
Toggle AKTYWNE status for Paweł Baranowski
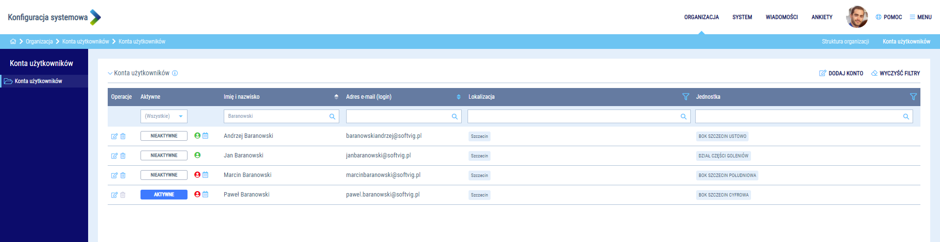click(164, 195)
